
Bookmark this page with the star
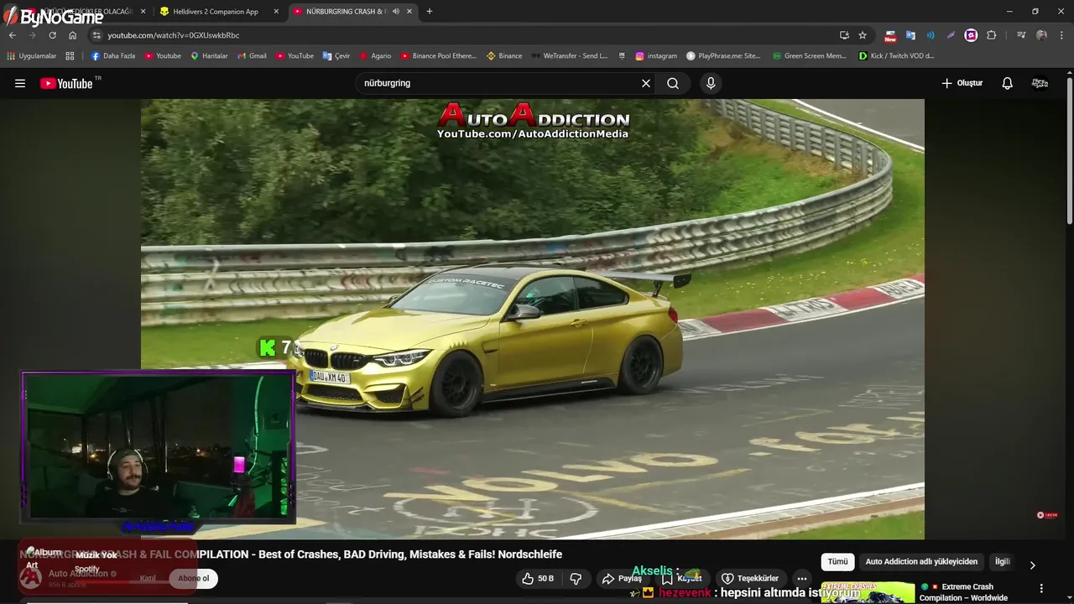(x=863, y=35)
